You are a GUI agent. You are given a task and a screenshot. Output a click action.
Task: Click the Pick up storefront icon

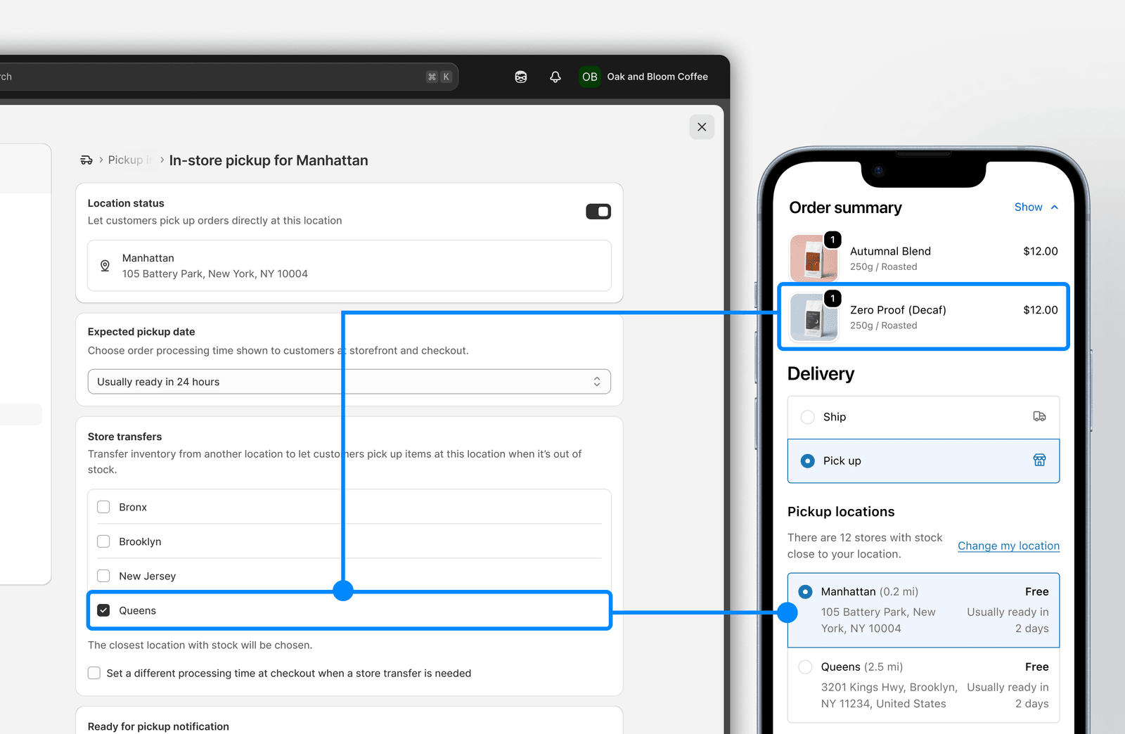click(1039, 461)
